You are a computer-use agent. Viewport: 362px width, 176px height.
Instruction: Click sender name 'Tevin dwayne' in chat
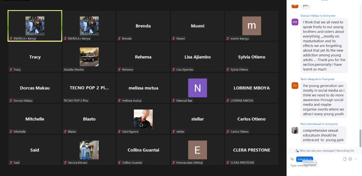click(309, 79)
